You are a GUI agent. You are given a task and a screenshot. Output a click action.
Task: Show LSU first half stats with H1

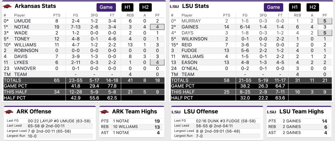[295, 7]
